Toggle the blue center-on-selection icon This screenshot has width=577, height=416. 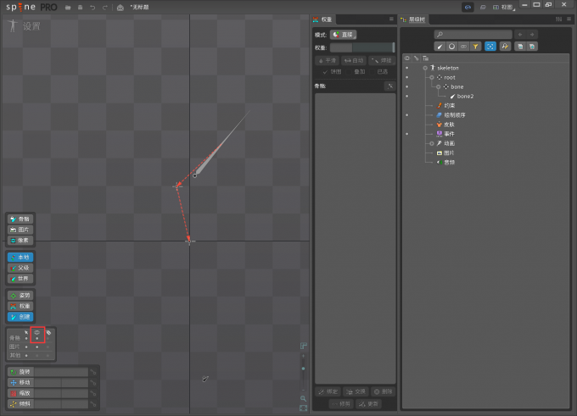point(490,47)
